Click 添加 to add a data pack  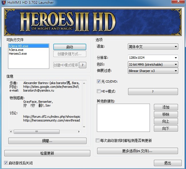pos(166,107)
